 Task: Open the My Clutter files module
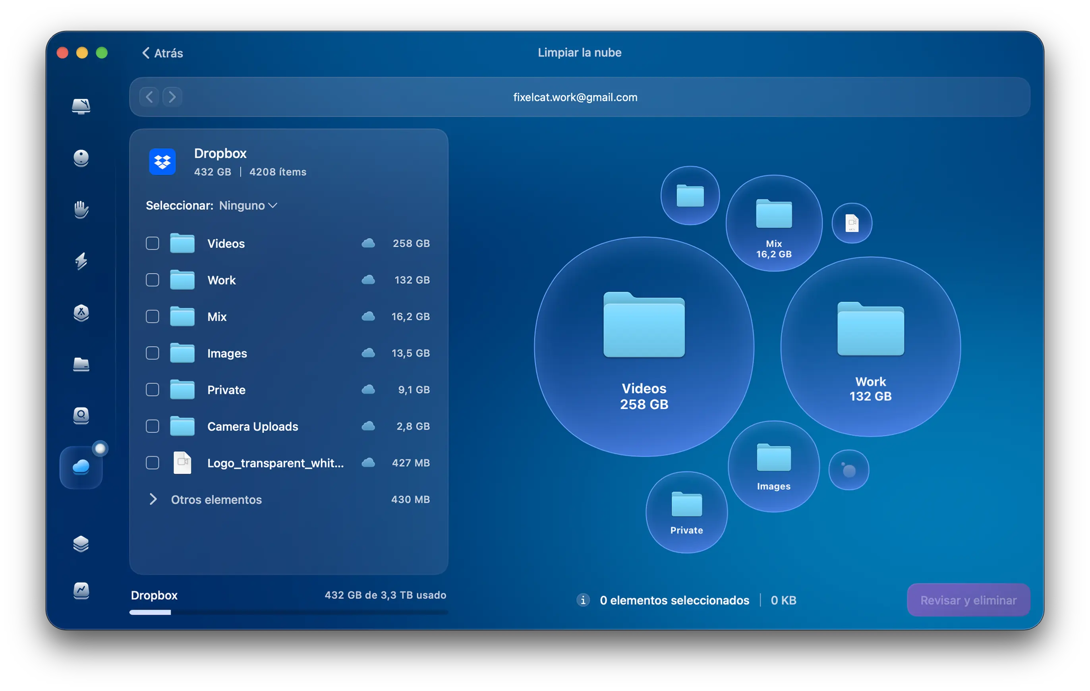coord(81,364)
